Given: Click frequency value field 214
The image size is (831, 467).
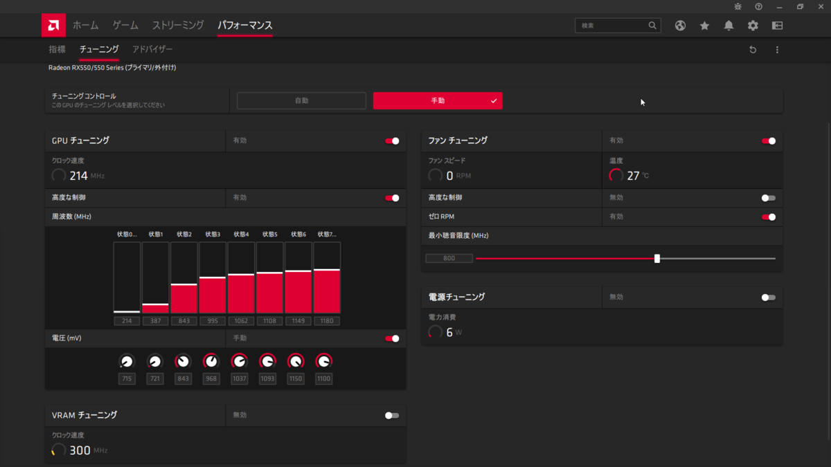Looking at the screenshot, I should [x=127, y=321].
